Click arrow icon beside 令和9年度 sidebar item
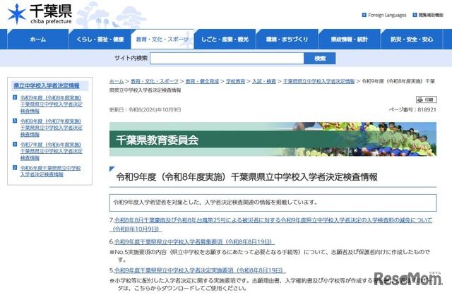 pyautogui.click(x=15, y=97)
